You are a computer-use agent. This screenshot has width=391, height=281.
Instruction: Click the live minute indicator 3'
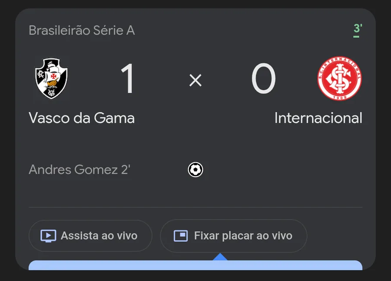(358, 29)
